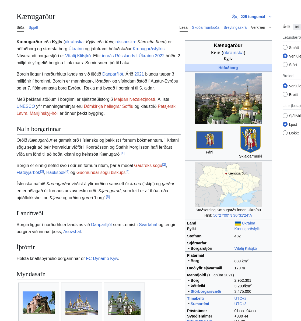Open the Guðmundar sögu biskups link
Screen dimensions: 301x321
tap(101, 173)
